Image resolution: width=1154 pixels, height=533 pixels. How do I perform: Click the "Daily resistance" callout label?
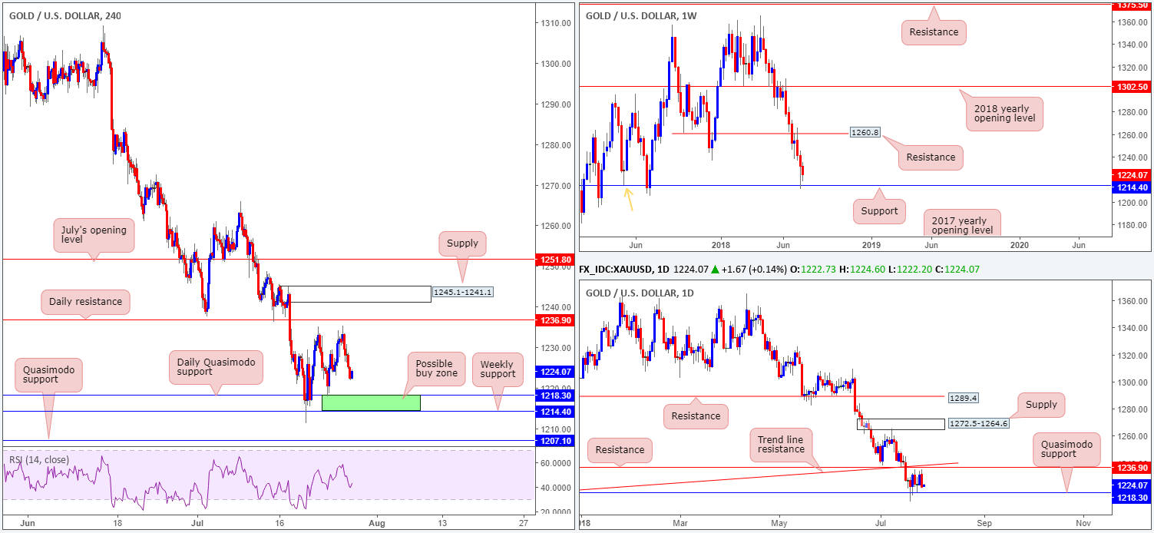(84, 302)
